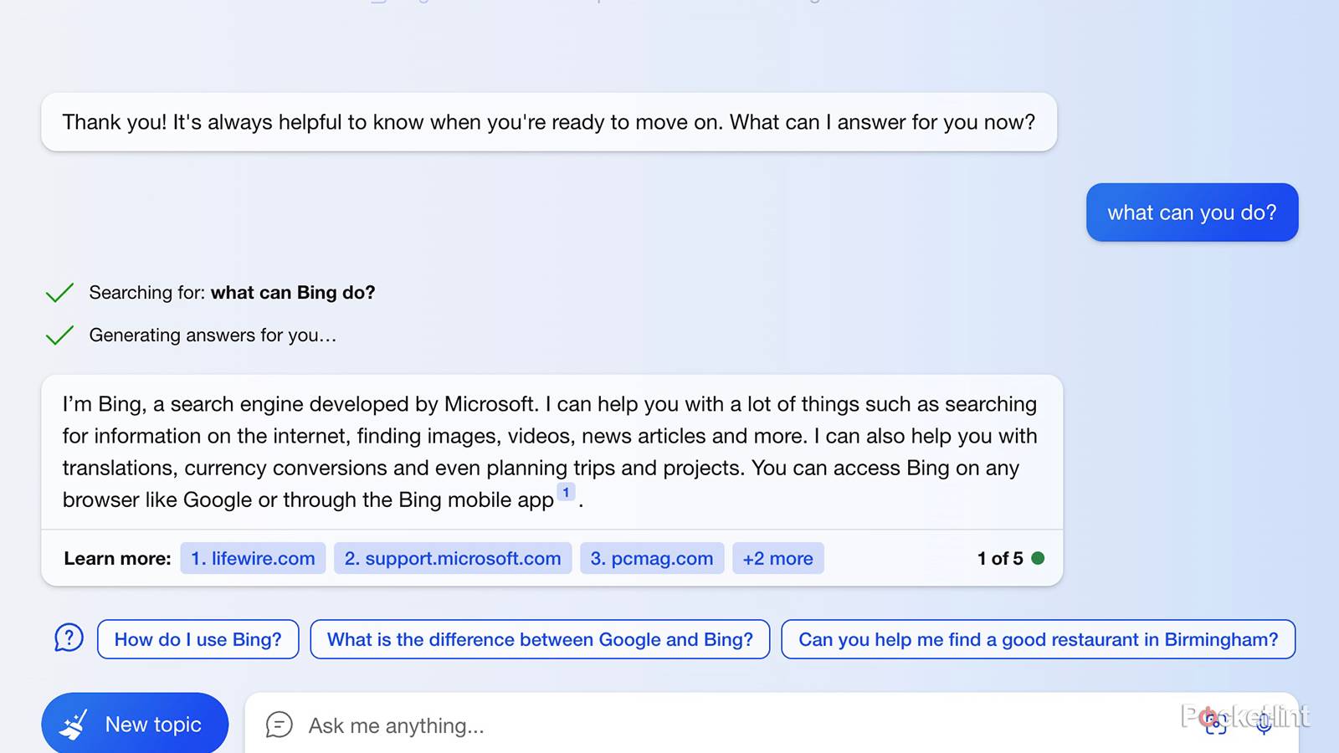Click the green response counter dot
This screenshot has height=753, width=1339.
click(x=1038, y=558)
